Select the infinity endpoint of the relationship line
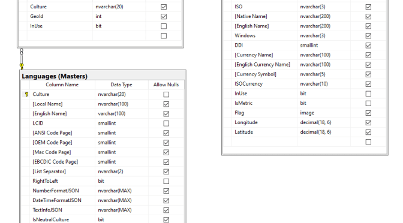The image size is (403, 223). [22, 52]
